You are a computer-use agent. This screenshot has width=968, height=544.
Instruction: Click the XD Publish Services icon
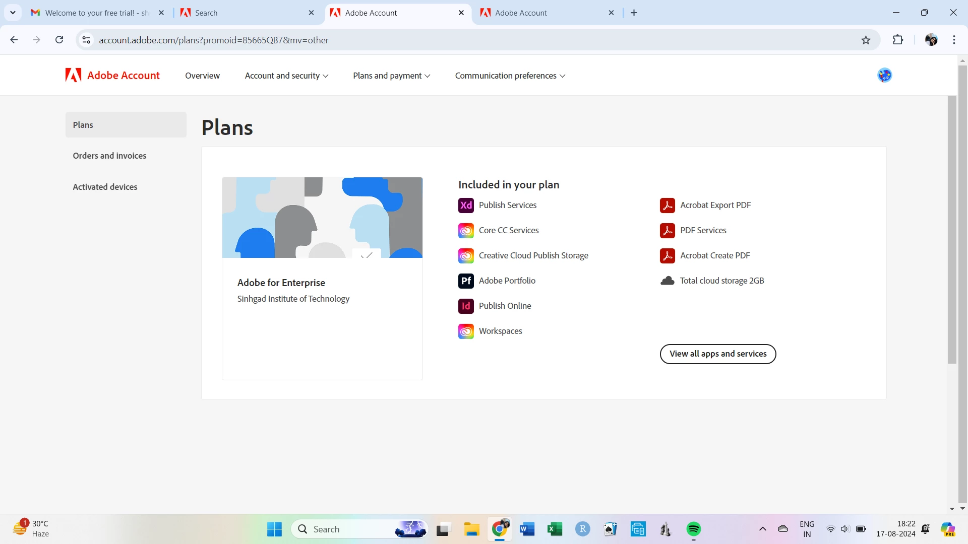point(466,206)
